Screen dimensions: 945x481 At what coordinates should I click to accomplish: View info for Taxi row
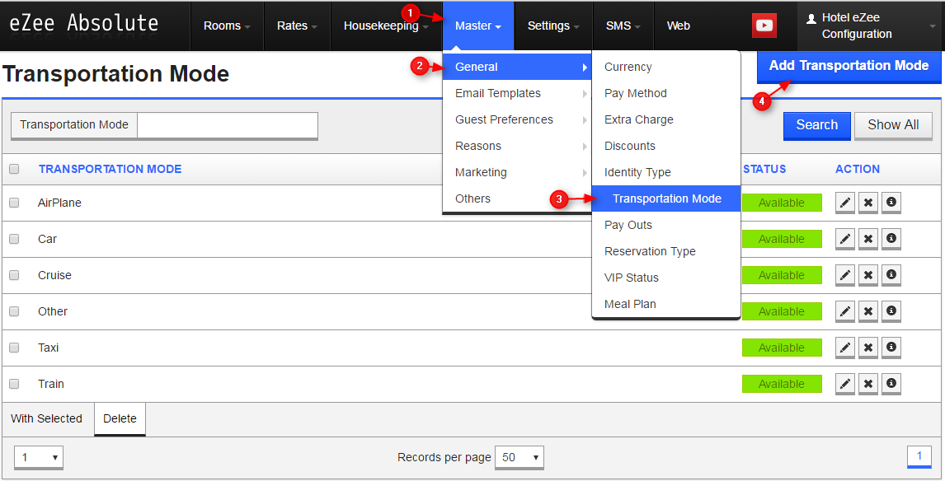pos(891,348)
